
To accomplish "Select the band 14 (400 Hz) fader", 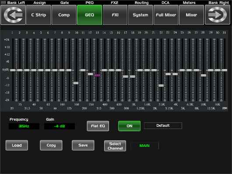I will click(105, 70).
